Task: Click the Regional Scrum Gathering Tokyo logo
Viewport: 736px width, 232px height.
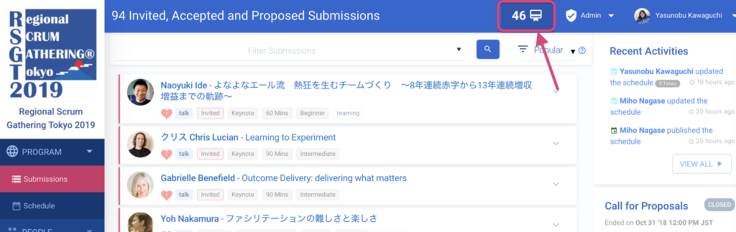Action: pyautogui.click(x=52, y=54)
